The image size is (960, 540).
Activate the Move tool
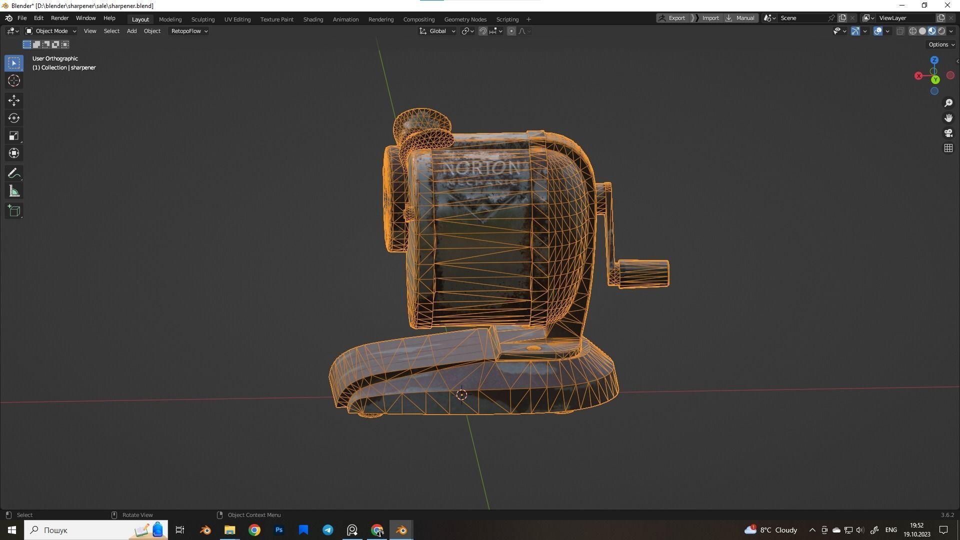[x=14, y=100]
